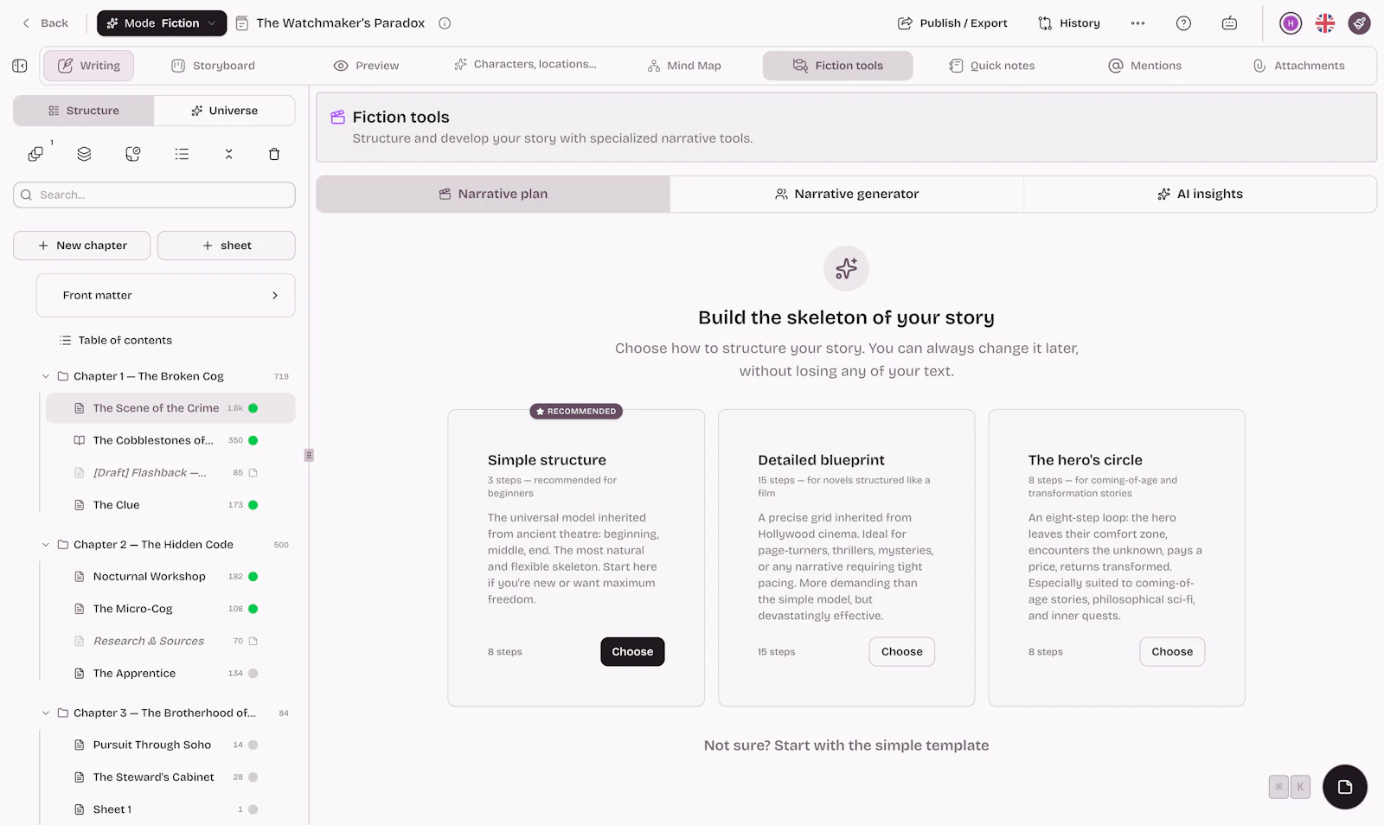Click the trash delete icon in sidebar toolbar
This screenshot has height=825, width=1384.
pyautogui.click(x=274, y=154)
